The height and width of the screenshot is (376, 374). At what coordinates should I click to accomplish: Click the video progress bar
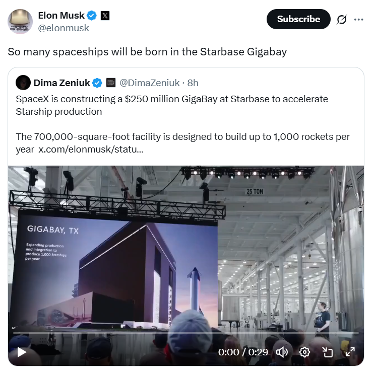[185, 333]
